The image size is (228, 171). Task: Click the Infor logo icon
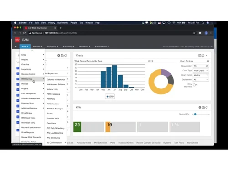(17, 40)
